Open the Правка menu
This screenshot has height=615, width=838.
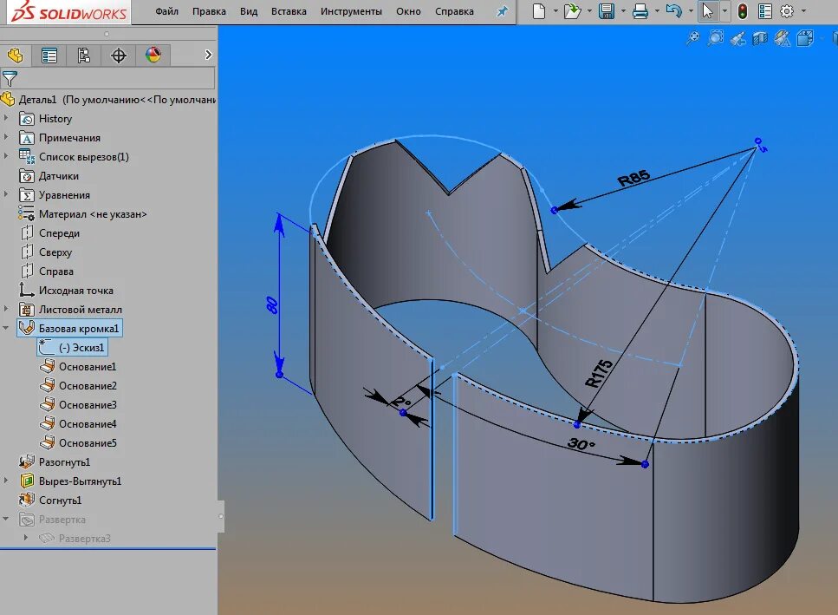coord(209,11)
